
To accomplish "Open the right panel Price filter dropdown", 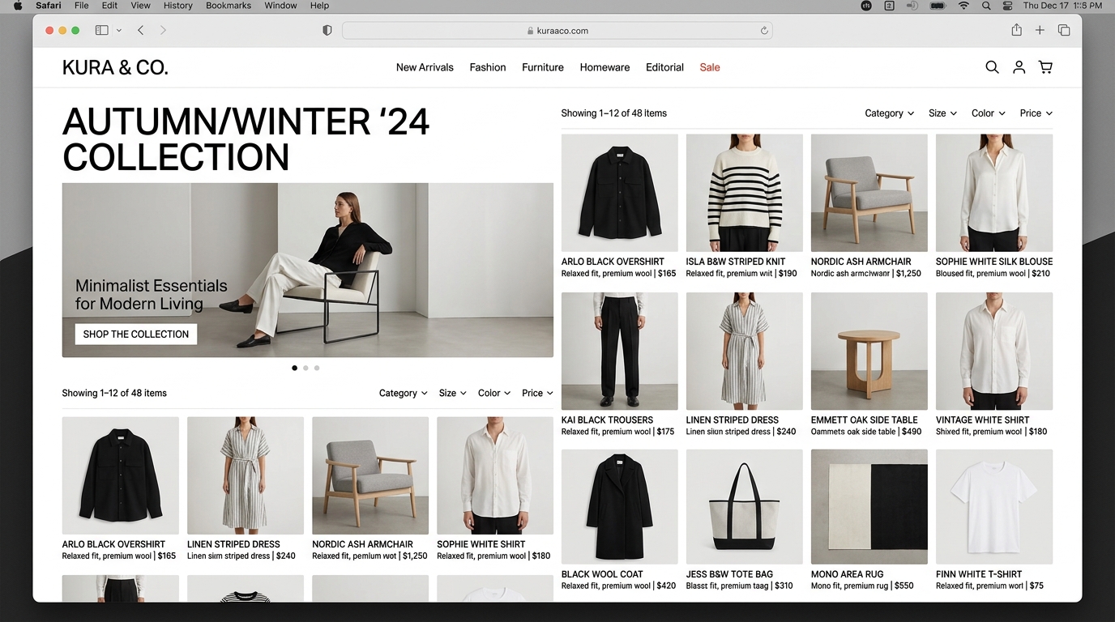I will pos(1036,113).
